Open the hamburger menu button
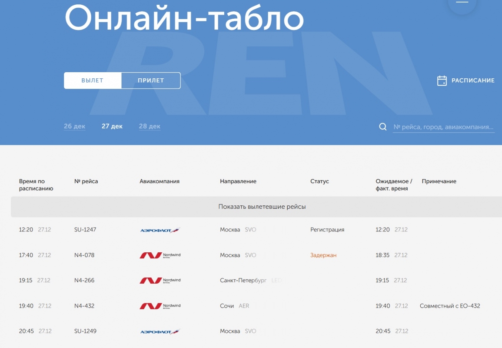The height and width of the screenshot is (348, 502). 462,2
